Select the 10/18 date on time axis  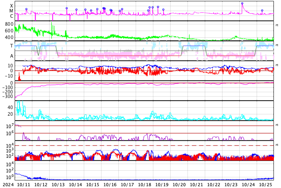(x=144, y=184)
